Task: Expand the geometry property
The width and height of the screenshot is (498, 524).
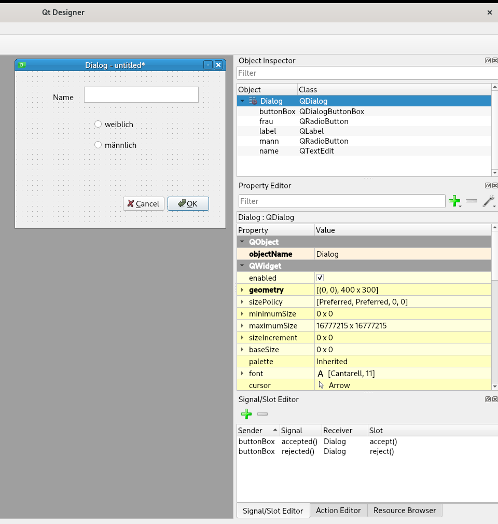Action: pos(242,289)
